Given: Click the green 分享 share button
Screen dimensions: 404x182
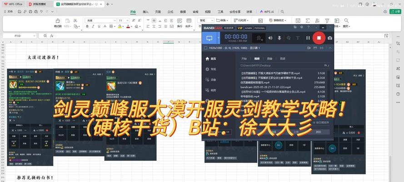Looking at the screenshot, I should (395, 11).
